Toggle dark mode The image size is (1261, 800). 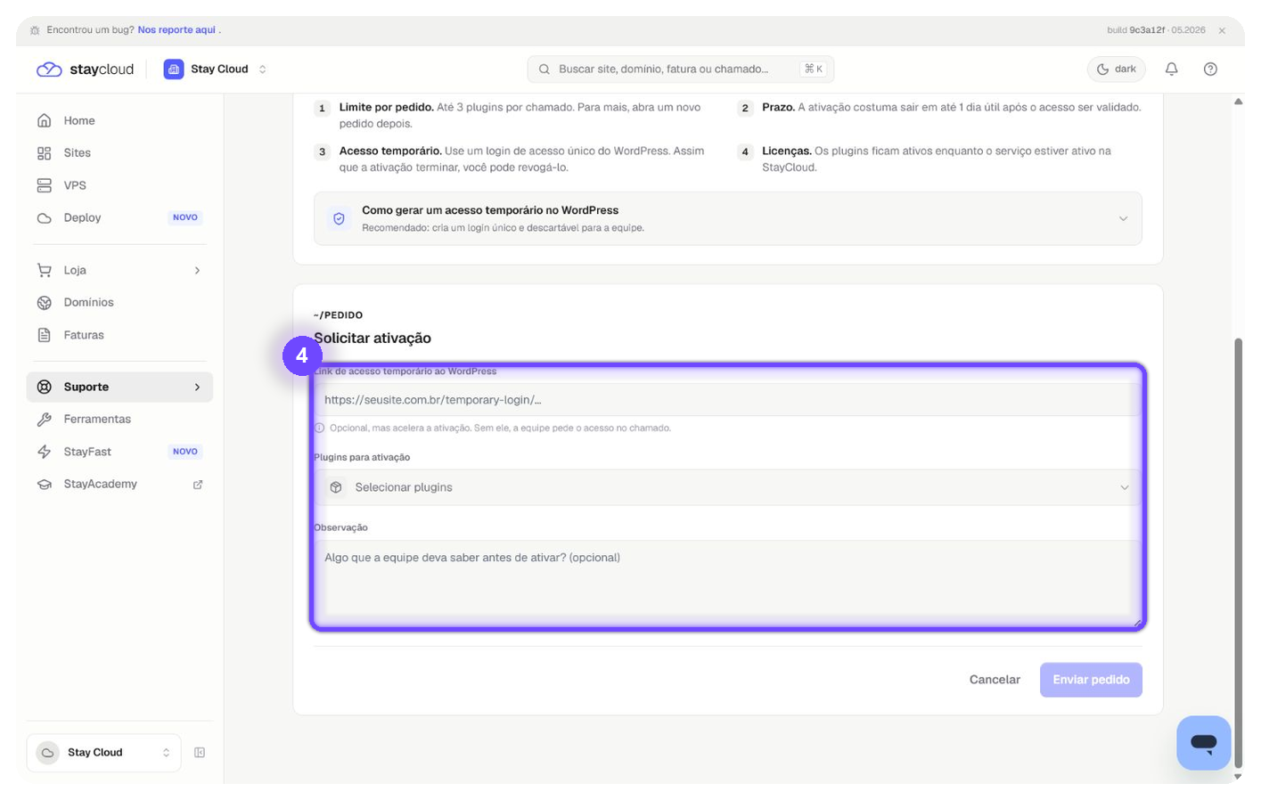point(1116,69)
